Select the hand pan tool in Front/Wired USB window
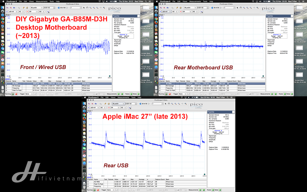 point(87,8)
